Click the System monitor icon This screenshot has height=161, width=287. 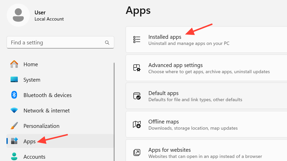14,80
